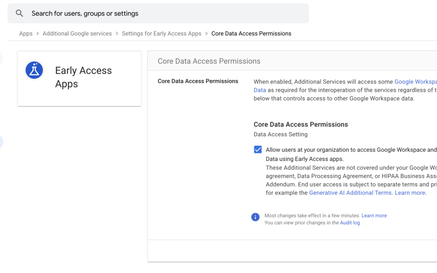Click Learn more after Generative AI terms
The height and width of the screenshot is (273, 437).
pos(409,193)
